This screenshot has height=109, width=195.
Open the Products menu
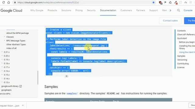pos(52,10)
